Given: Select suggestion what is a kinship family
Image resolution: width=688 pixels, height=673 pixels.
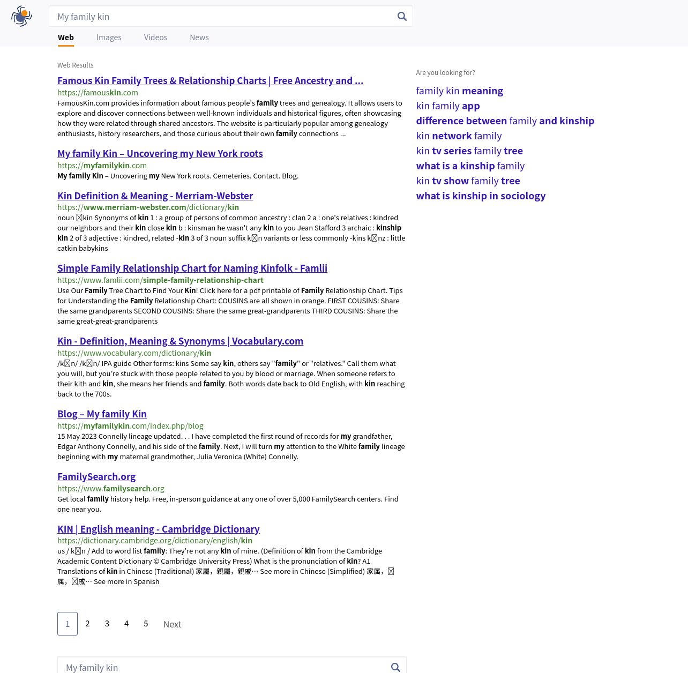Looking at the screenshot, I should pyautogui.click(x=470, y=166).
